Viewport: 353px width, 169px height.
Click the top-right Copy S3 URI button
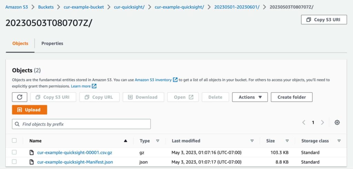tap(324, 20)
